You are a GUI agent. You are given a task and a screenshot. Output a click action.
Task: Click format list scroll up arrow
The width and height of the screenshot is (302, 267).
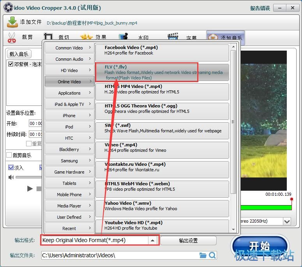233,47
